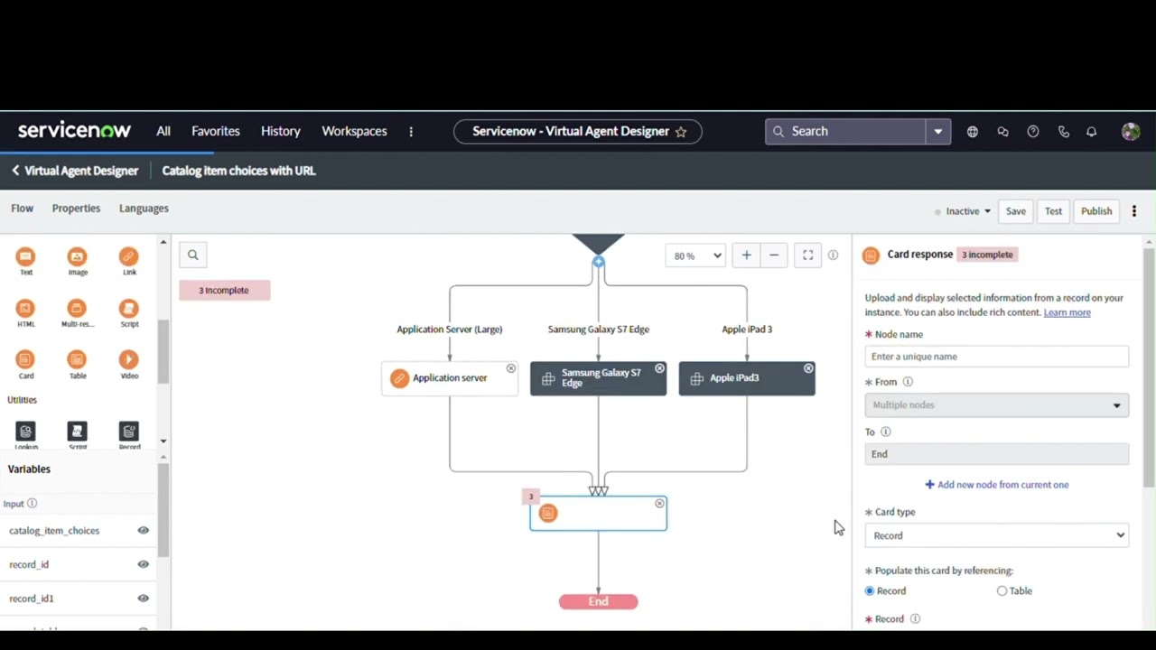Open the notifications bell
This screenshot has width=1156, height=650.
pos(1092,132)
